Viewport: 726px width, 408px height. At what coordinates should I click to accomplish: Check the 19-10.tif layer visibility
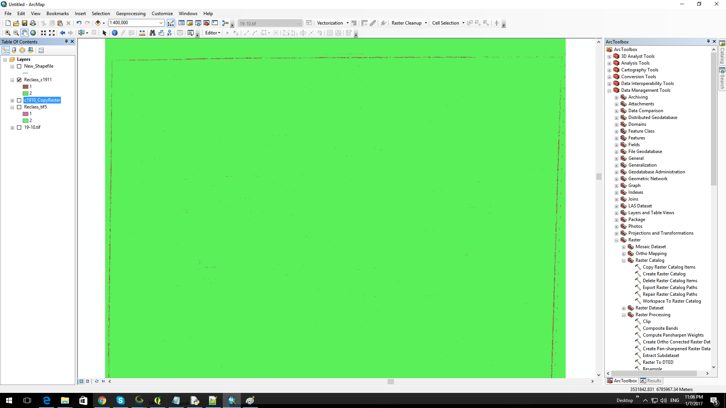pos(19,127)
